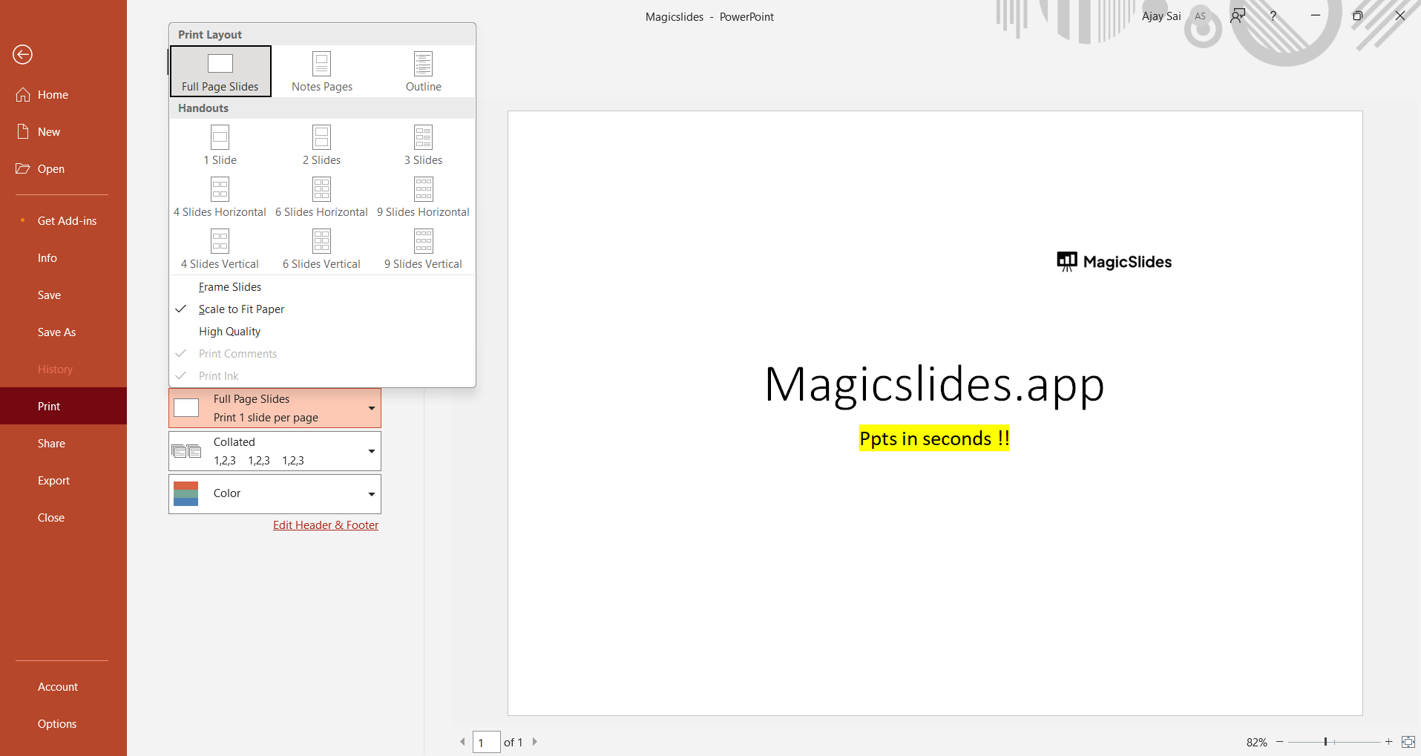
Task: Select the Notes Pages layout icon
Action: [x=321, y=65]
